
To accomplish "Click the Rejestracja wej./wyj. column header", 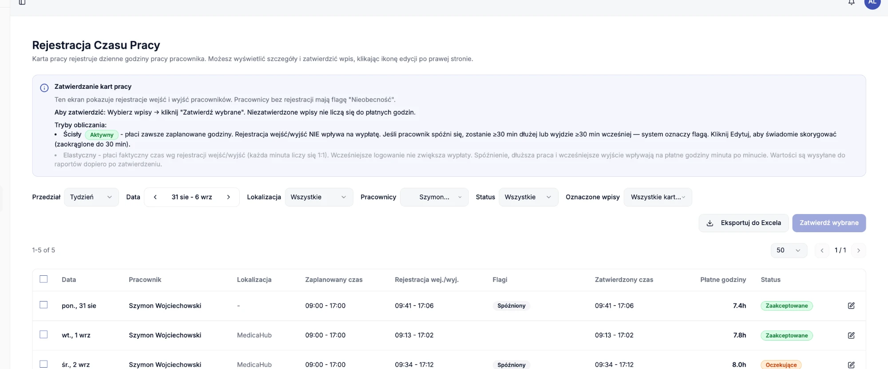I will pyautogui.click(x=427, y=280).
